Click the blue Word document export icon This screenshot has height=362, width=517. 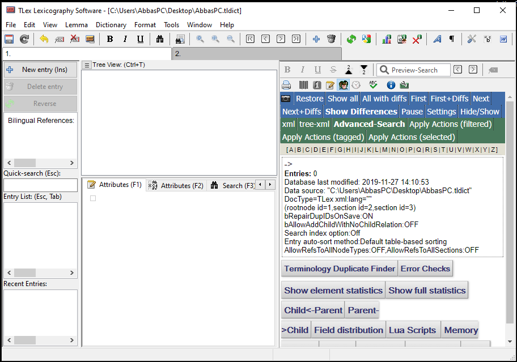pyautogui.click(x=503, y=39)
